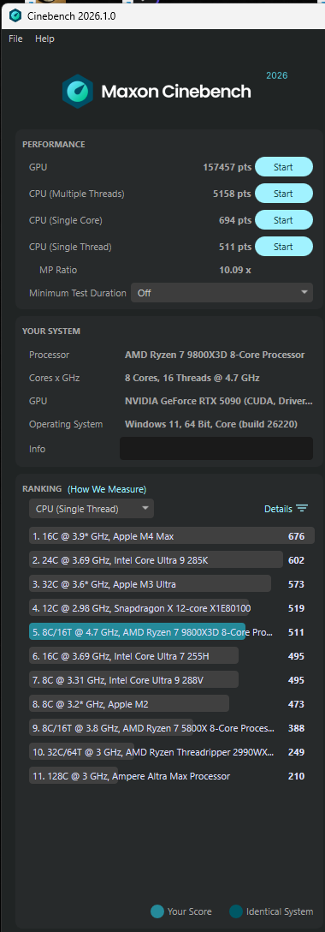325x932 pixels.
Task: Click the score 602 in rankings
Action: click(296, 560)
